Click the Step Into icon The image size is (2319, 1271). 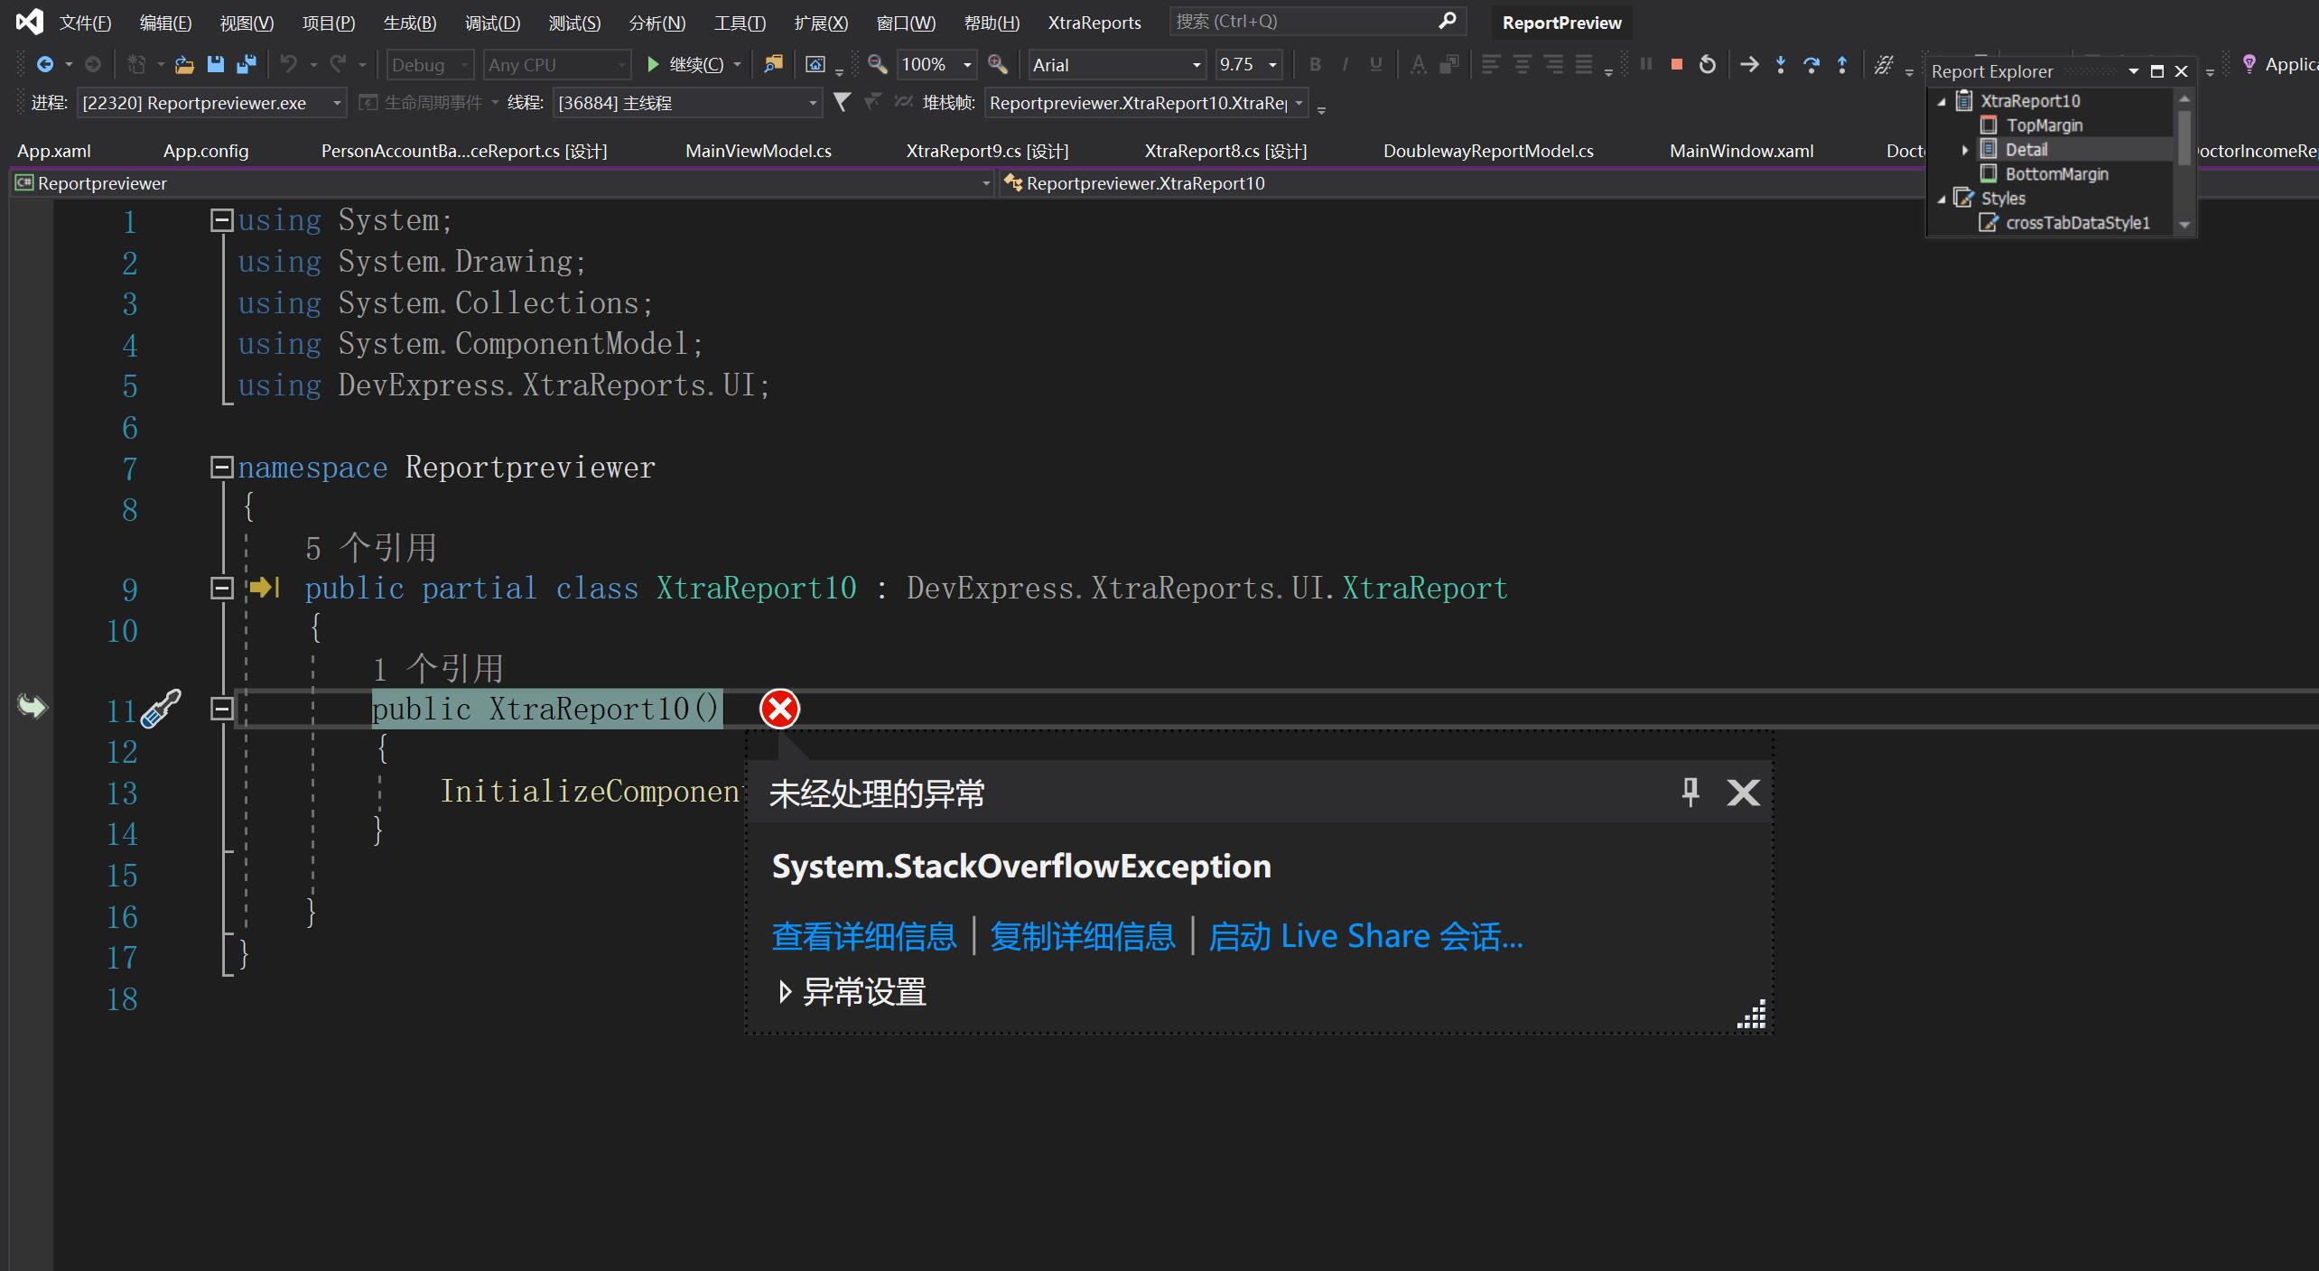(1781, 64)
